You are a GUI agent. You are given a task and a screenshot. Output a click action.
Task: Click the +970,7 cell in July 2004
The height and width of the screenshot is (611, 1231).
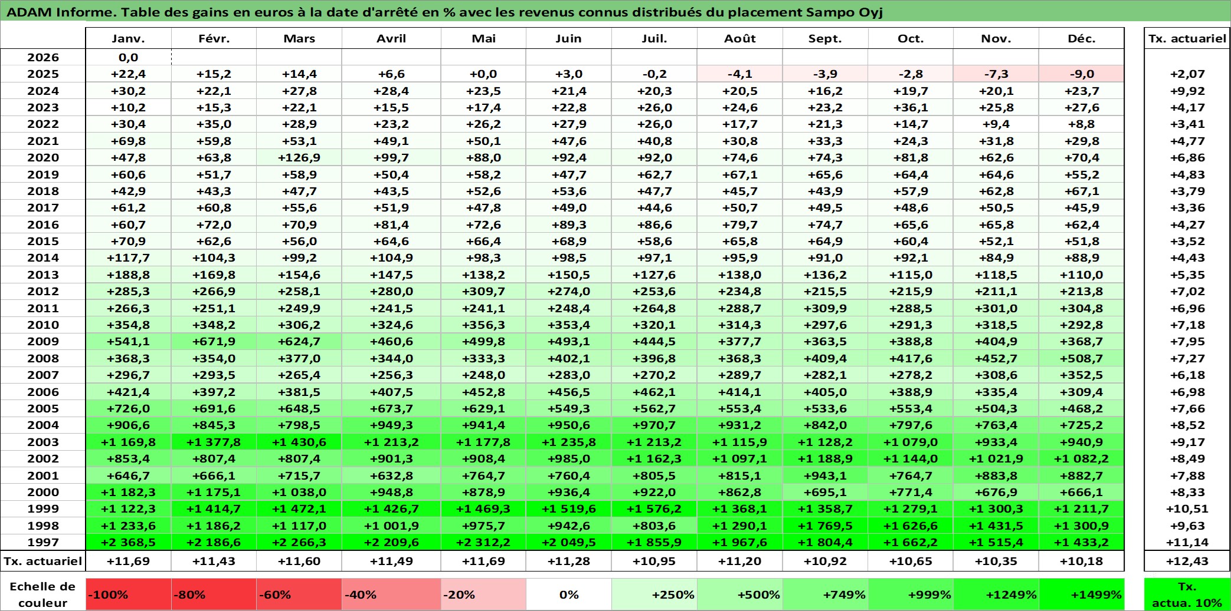pyautogui.click(x=654, y=425)
